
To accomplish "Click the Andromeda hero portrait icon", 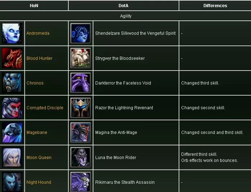I will coord(12,33).
